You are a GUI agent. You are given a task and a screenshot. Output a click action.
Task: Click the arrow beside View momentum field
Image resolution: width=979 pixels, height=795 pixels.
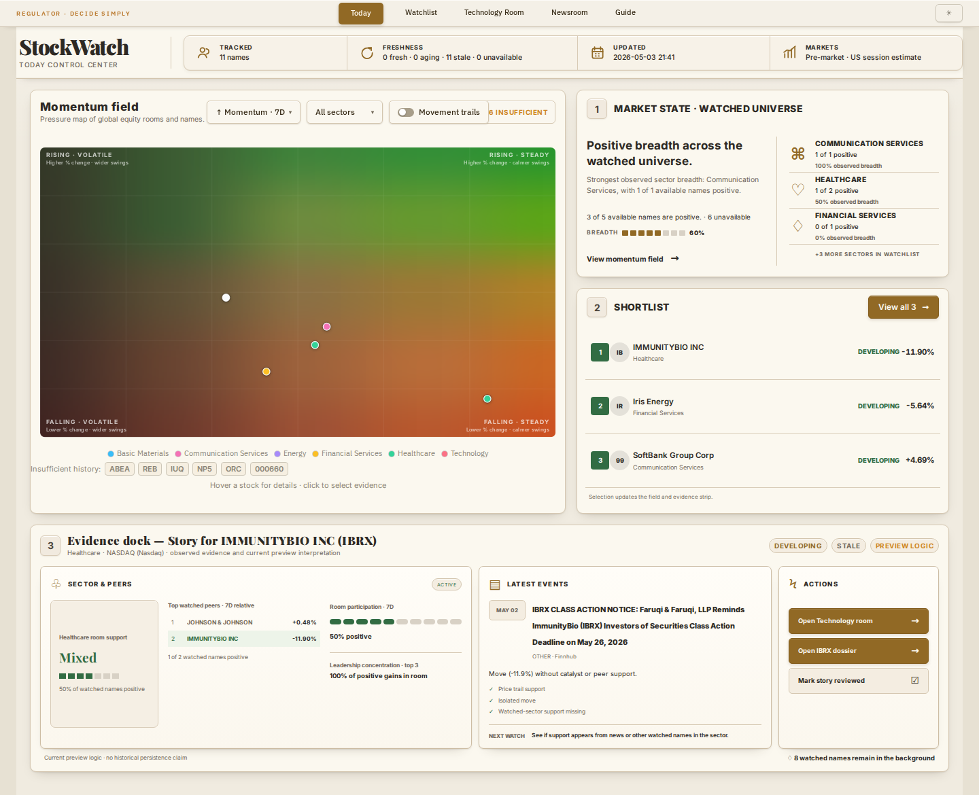[675, 259]
